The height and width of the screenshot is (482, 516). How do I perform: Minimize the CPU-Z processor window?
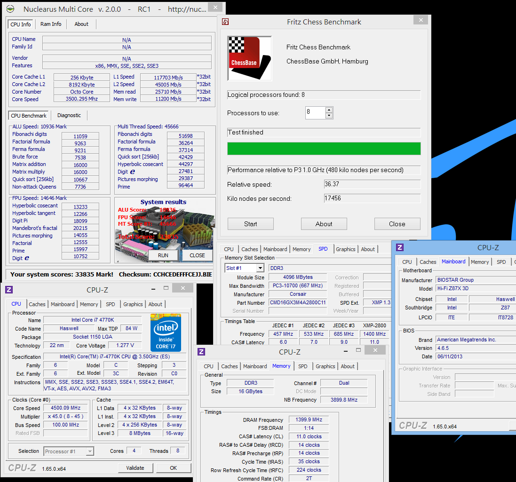153,289
